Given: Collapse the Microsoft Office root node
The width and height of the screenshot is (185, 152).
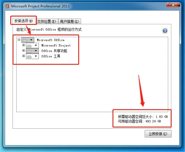Looking at the screenshot, I should pos(19,39).
